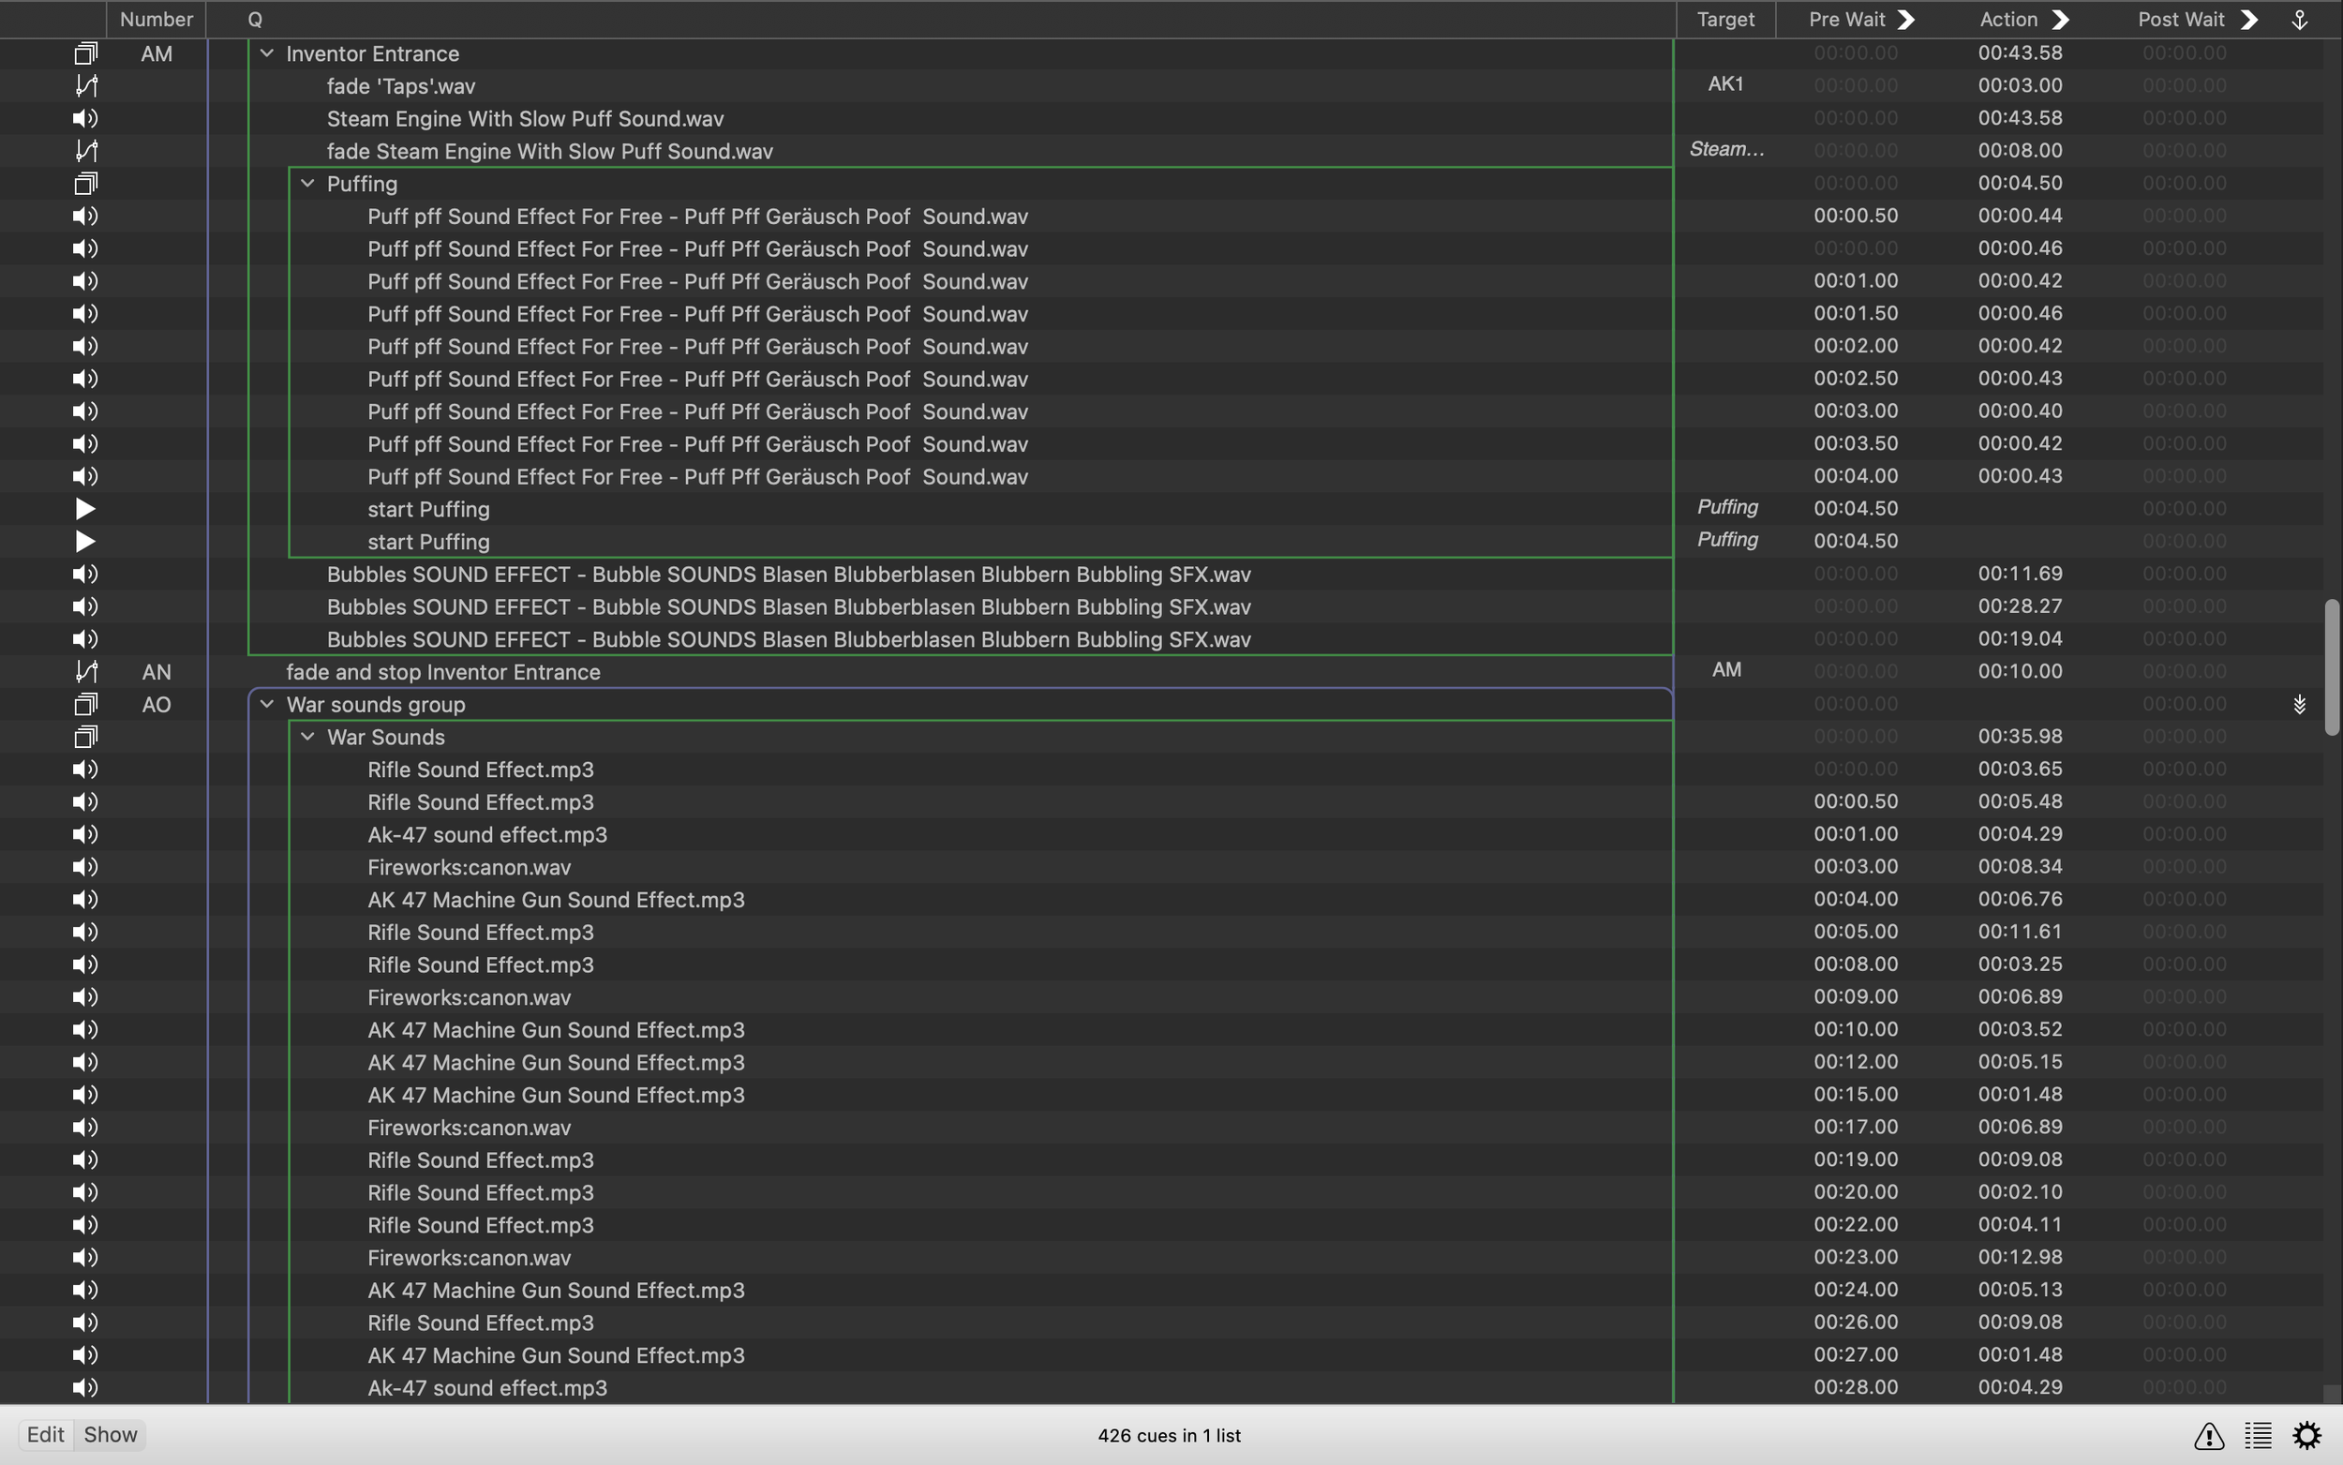Switch to Edit mode
2343x1465 pixels.
click(45, 1435)
